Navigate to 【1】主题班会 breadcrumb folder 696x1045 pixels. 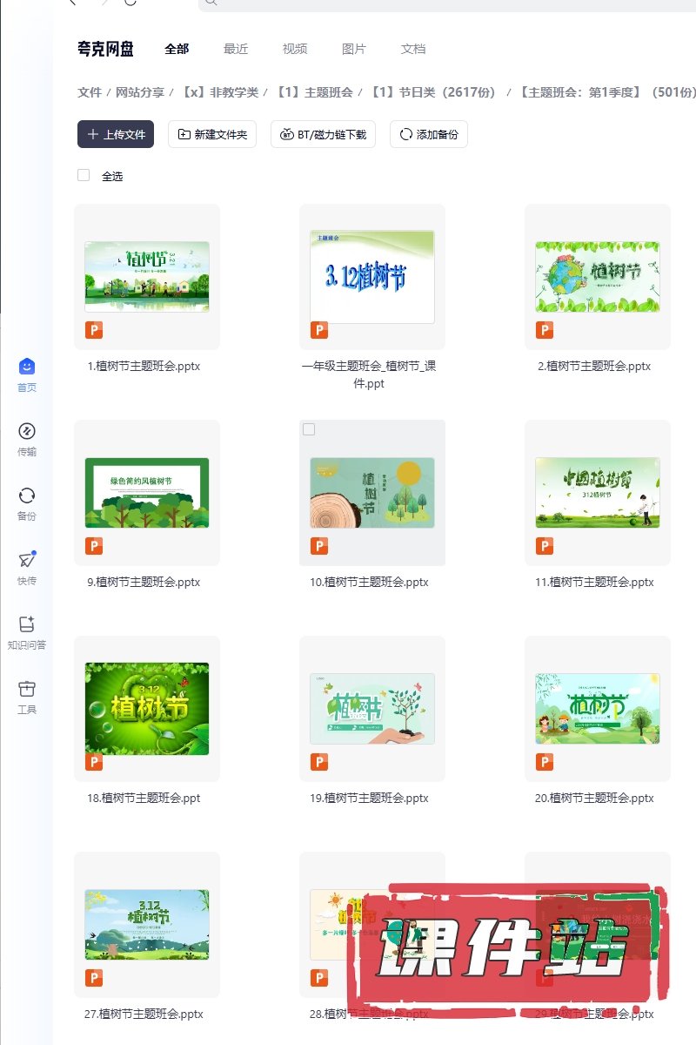pos(314,92)
